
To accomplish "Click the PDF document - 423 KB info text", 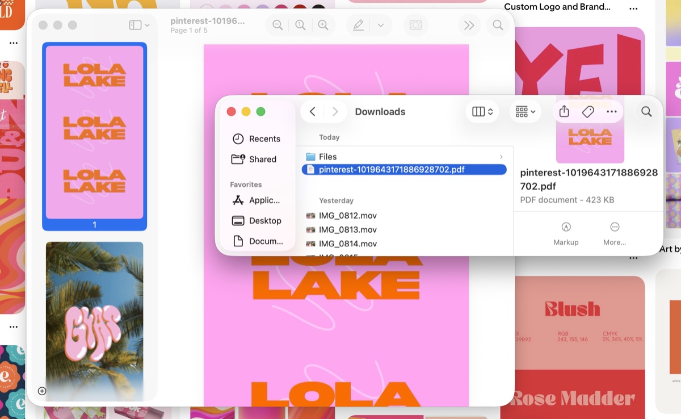I will 567,200.
